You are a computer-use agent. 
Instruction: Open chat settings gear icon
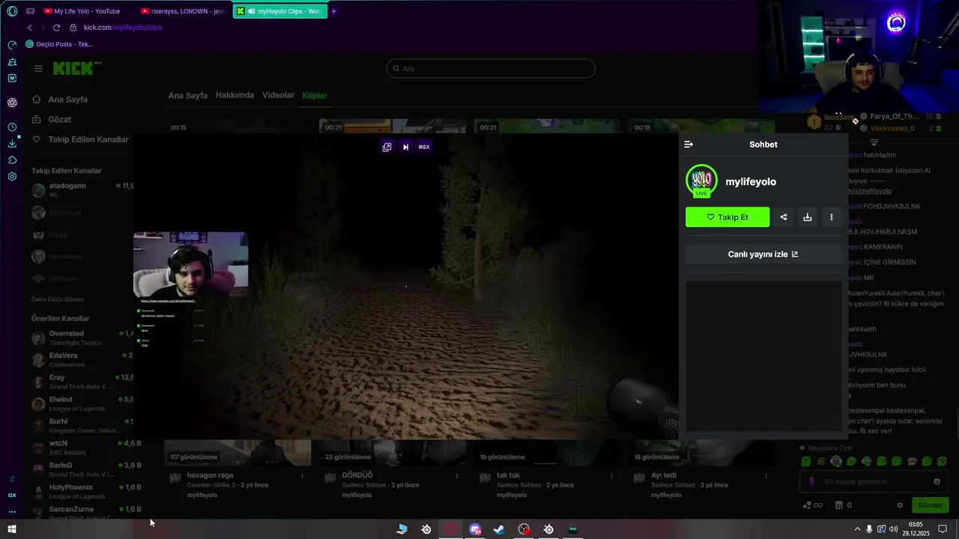pyautogui.click(x=900, y=505)
